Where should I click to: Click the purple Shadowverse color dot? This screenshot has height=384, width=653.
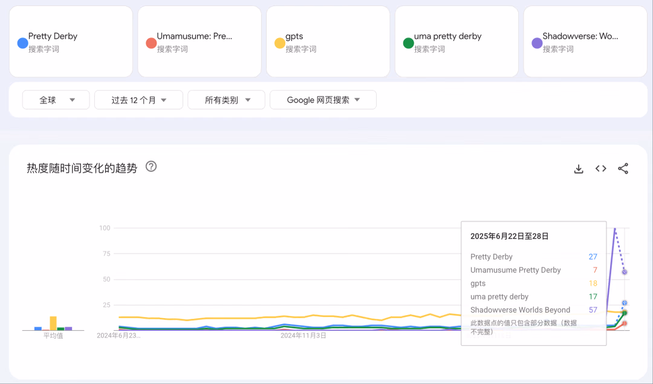pyautogui.click(x=538, y=43)
